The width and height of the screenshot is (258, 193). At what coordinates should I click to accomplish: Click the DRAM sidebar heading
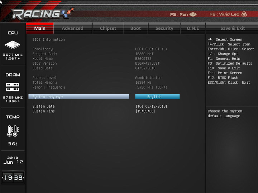pyautogui.click(x=13, y=75)
